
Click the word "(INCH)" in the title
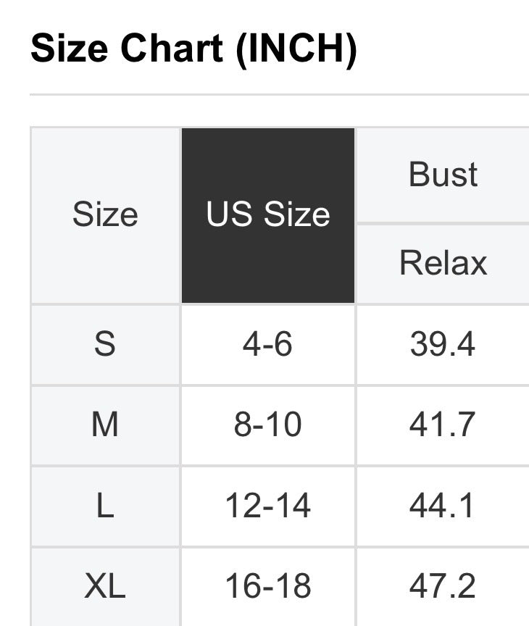(299, 49)
